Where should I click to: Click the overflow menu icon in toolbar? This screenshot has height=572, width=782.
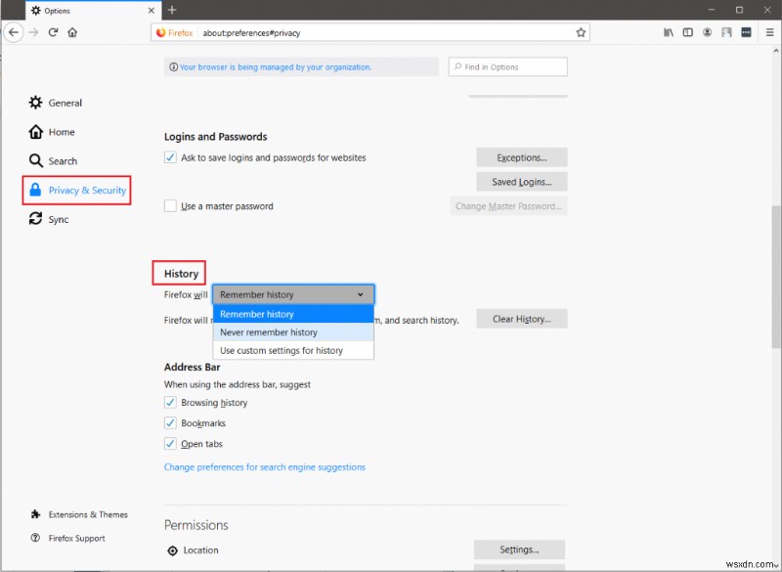tap(746, 32)
